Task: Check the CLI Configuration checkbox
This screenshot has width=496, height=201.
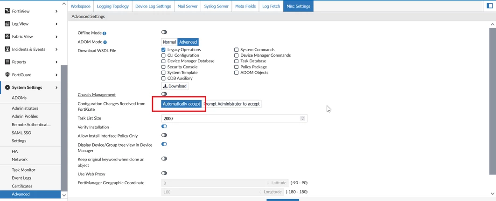Action: pyautogui.click(x=163, y=55)
